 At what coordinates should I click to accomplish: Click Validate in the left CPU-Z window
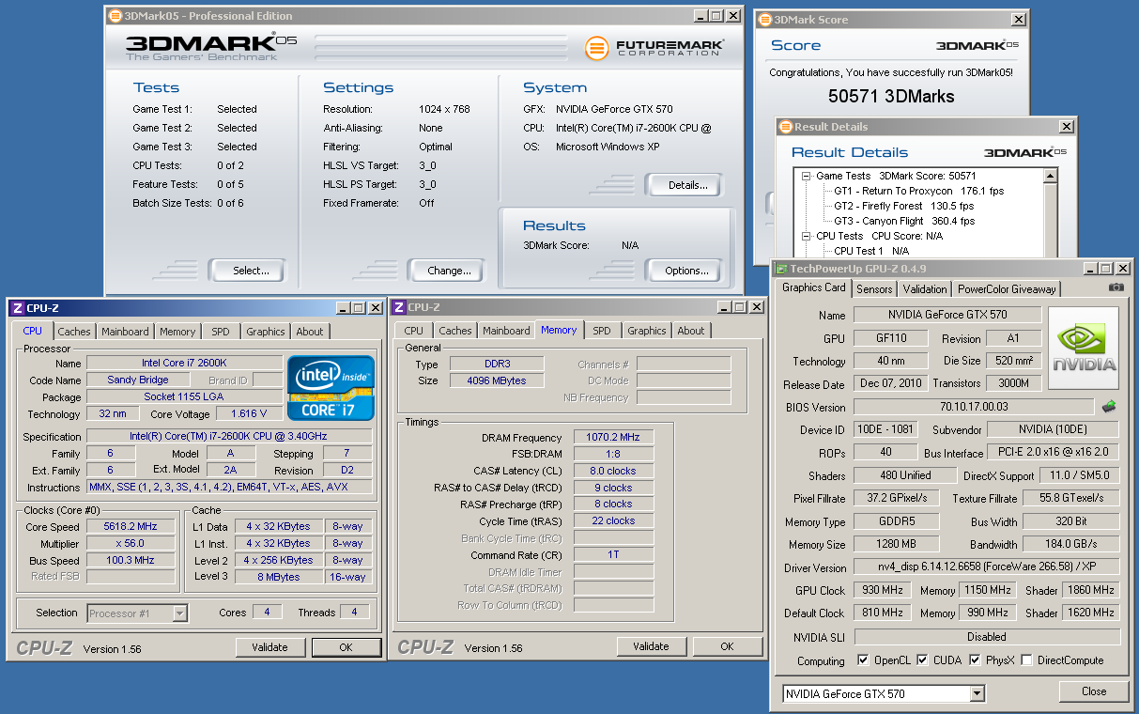pyautogui.click(x=270, y=647)
